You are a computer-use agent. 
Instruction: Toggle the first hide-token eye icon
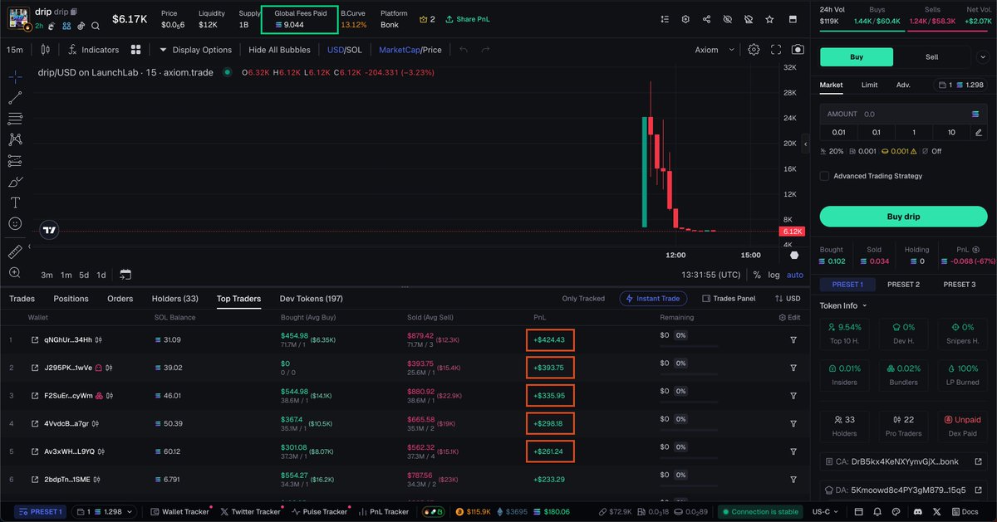click(x=728, y=19)
